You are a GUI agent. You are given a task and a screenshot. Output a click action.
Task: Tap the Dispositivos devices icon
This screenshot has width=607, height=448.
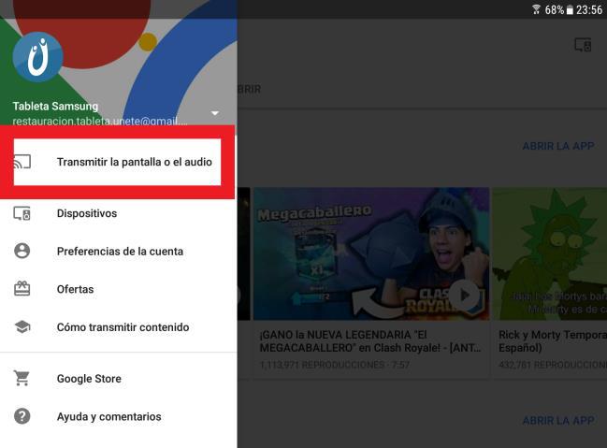pos(22,213)
